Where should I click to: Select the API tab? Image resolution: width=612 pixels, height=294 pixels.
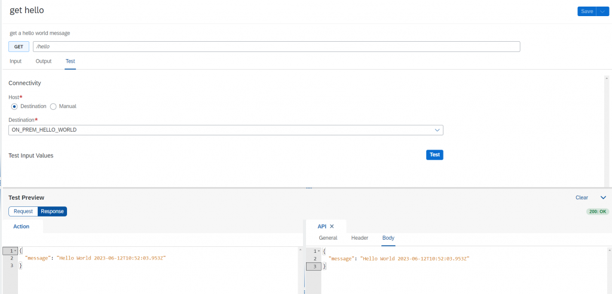(322, 226)
